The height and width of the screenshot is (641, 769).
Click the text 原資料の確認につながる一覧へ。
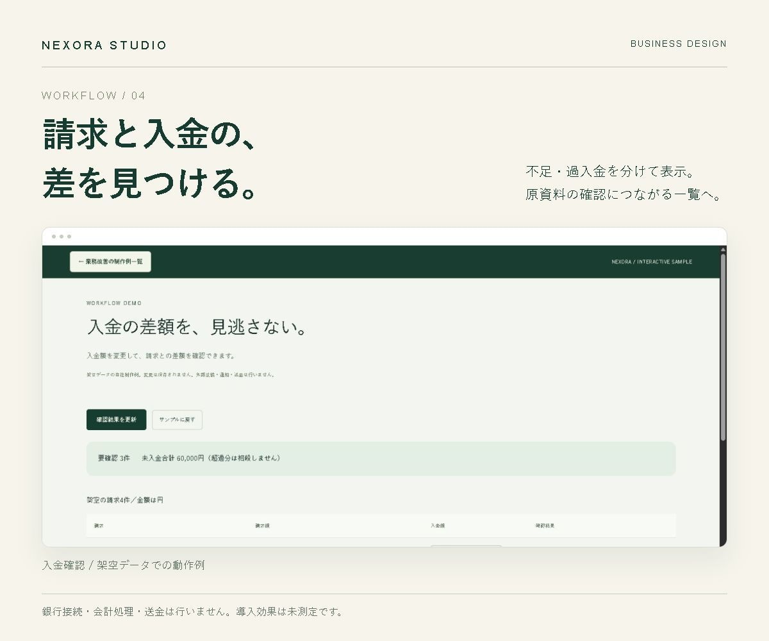coord(624,194)
